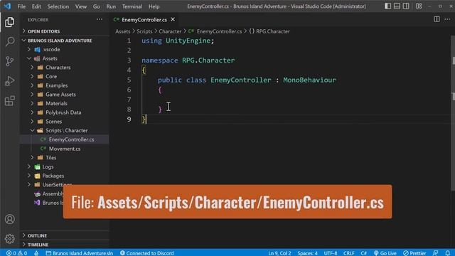Toggle the primary side bar layout icon
The width and height of the screenshot is (455, 256).
[x=387, y=6]
